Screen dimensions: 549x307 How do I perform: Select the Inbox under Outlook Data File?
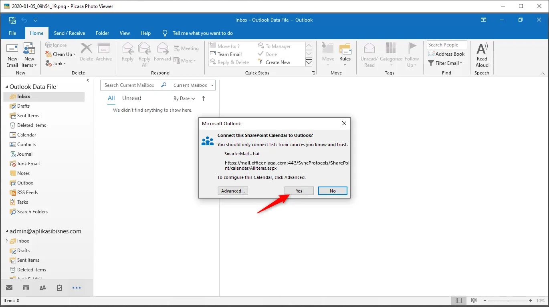[x=44, y=96]
